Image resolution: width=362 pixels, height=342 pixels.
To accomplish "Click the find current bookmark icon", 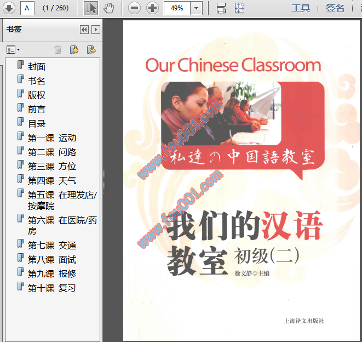I will pyautogui.click(x=91, y=50).
